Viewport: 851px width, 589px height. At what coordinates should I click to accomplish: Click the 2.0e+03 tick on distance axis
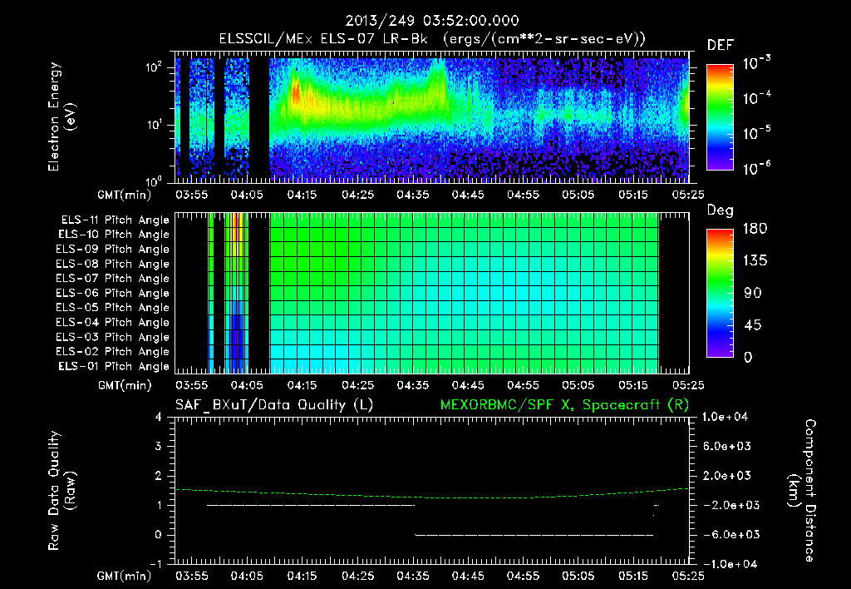[x=726, y=475]
